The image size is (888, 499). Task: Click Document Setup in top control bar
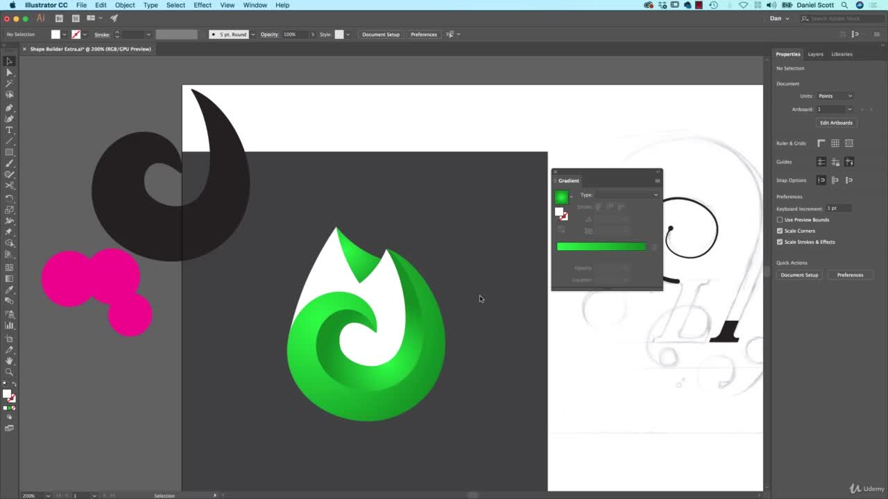[x=381, y=35]
